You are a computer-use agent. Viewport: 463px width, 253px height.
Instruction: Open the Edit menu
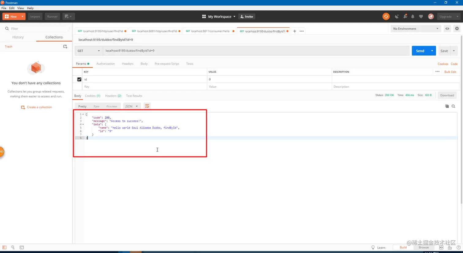[12, 8]
